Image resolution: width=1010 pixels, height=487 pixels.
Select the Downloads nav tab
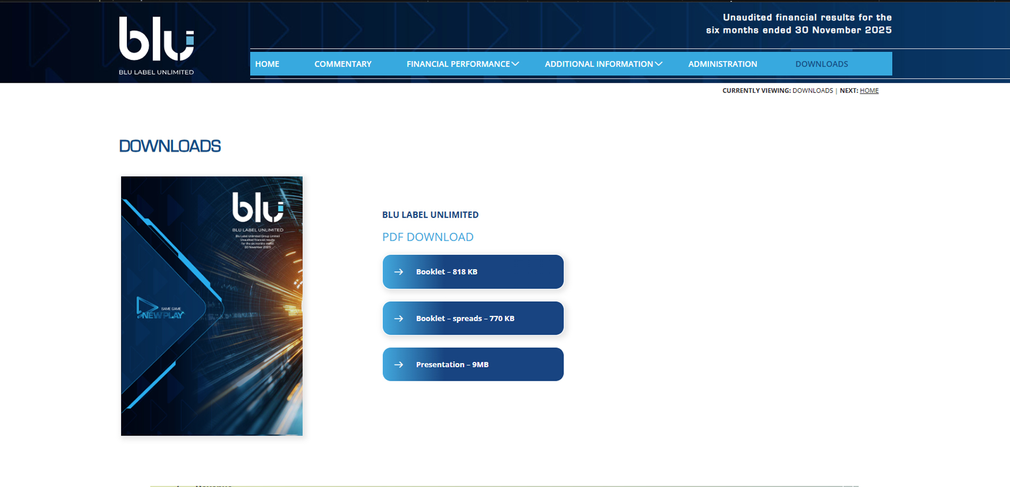pos(821,64)
